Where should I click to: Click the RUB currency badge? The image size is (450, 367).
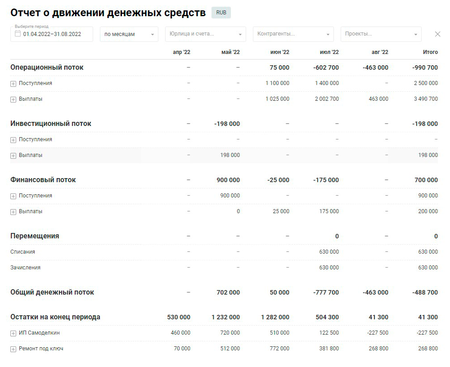click(x=221, y=13)
